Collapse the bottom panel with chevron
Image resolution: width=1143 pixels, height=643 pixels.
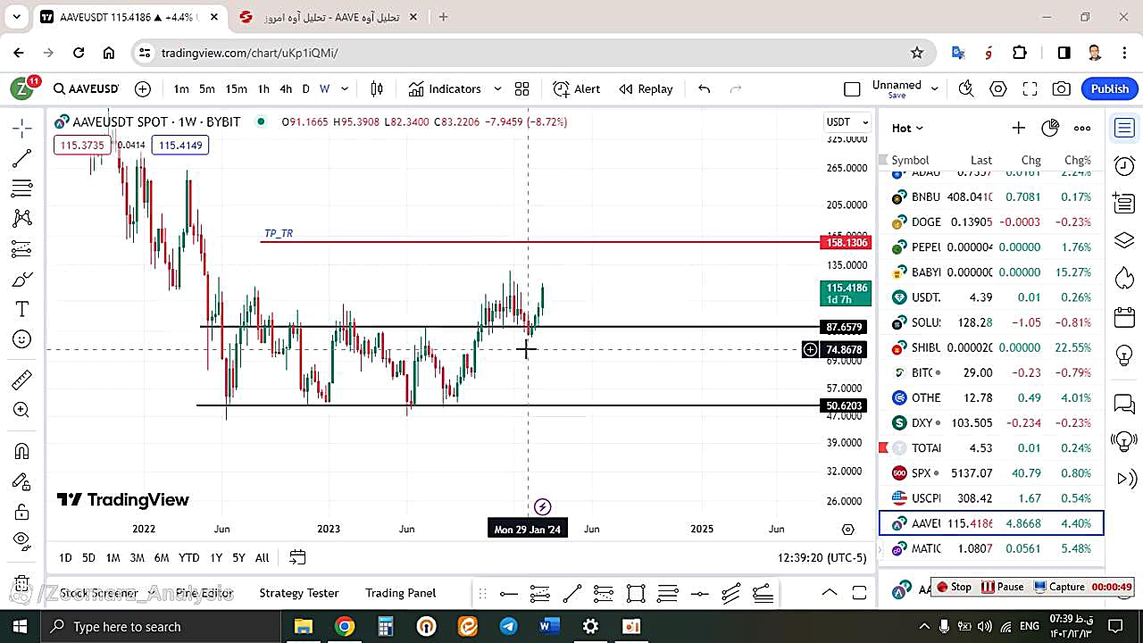point(829,592)
